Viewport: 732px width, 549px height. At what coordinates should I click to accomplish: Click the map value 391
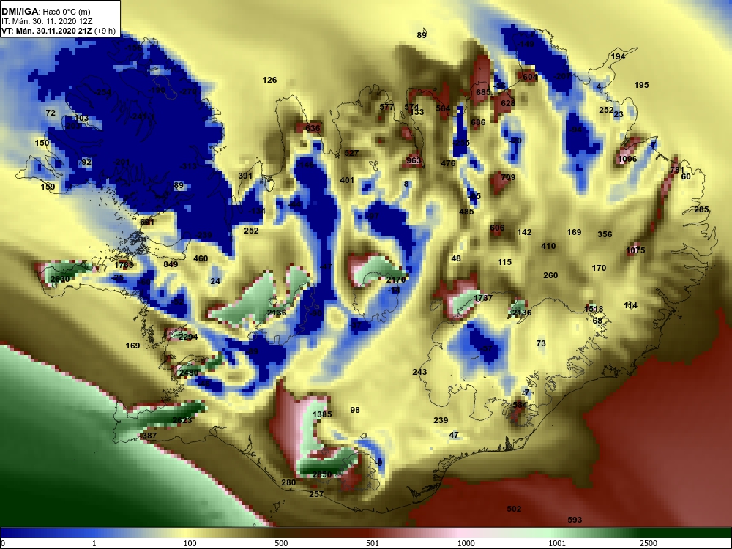point(245,176)
